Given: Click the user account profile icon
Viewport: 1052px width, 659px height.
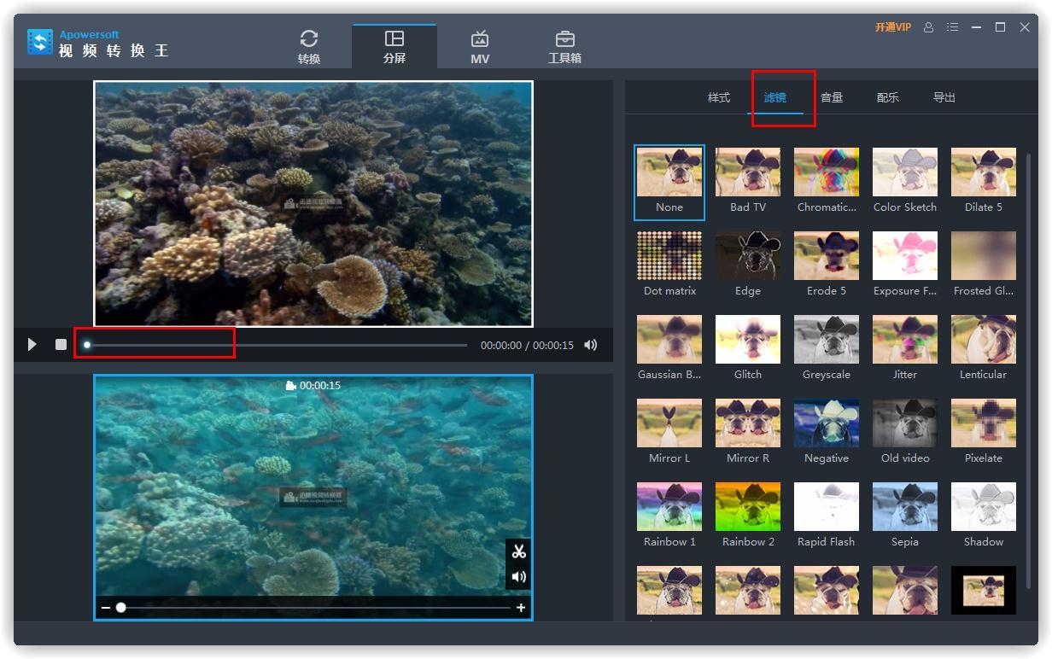Looking at the screenshot, I should (x=928, y=27).
